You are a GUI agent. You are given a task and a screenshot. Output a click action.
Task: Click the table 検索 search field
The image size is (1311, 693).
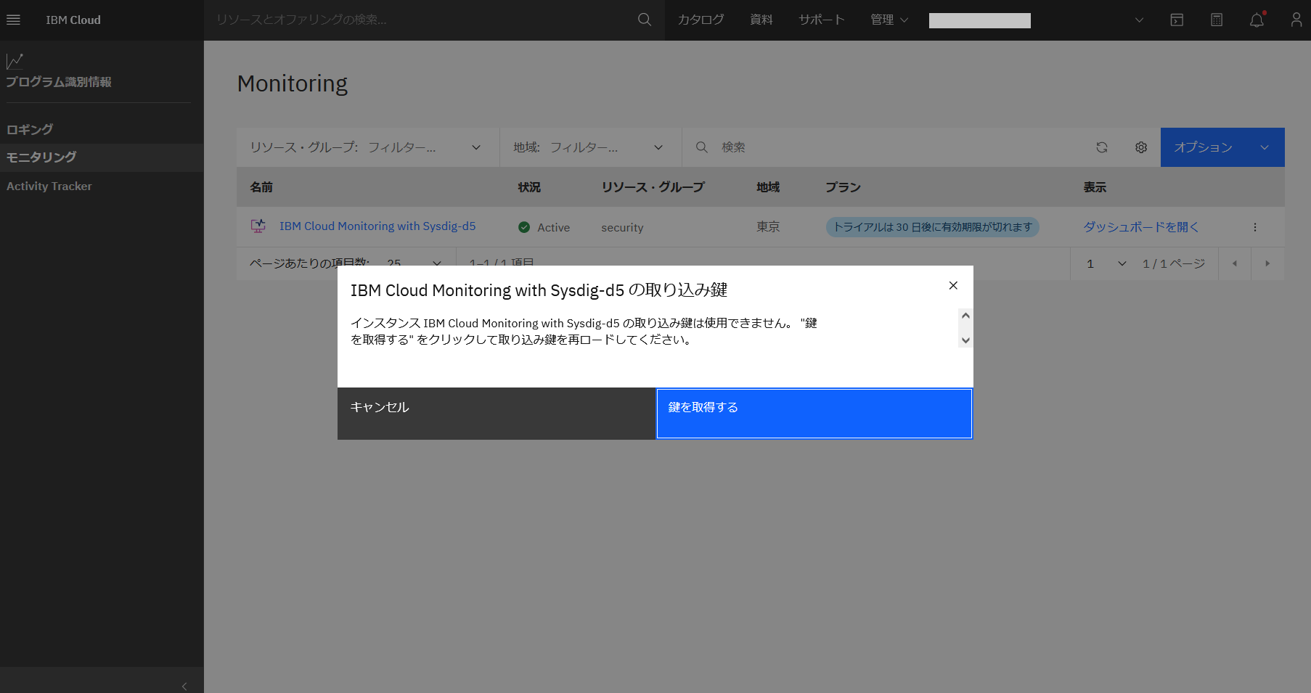pyautogui.click(x=881, y=147)
